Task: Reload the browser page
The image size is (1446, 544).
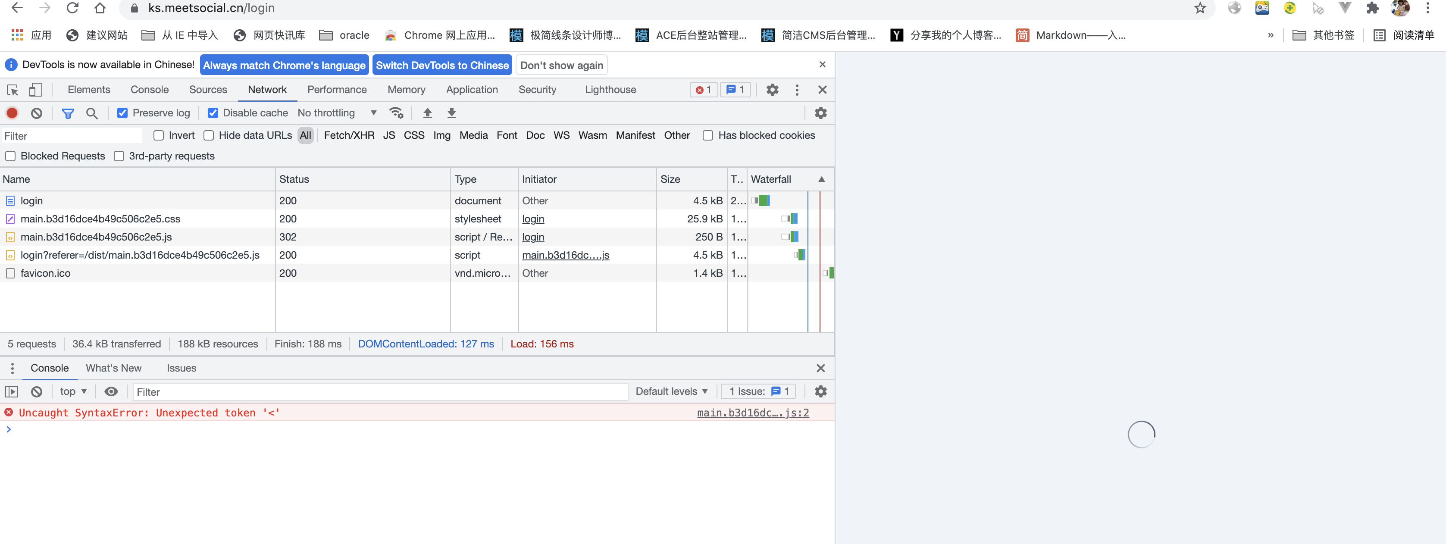Action: pos(72,8)
